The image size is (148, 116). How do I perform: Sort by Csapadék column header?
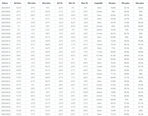click(x=98, y=3)
